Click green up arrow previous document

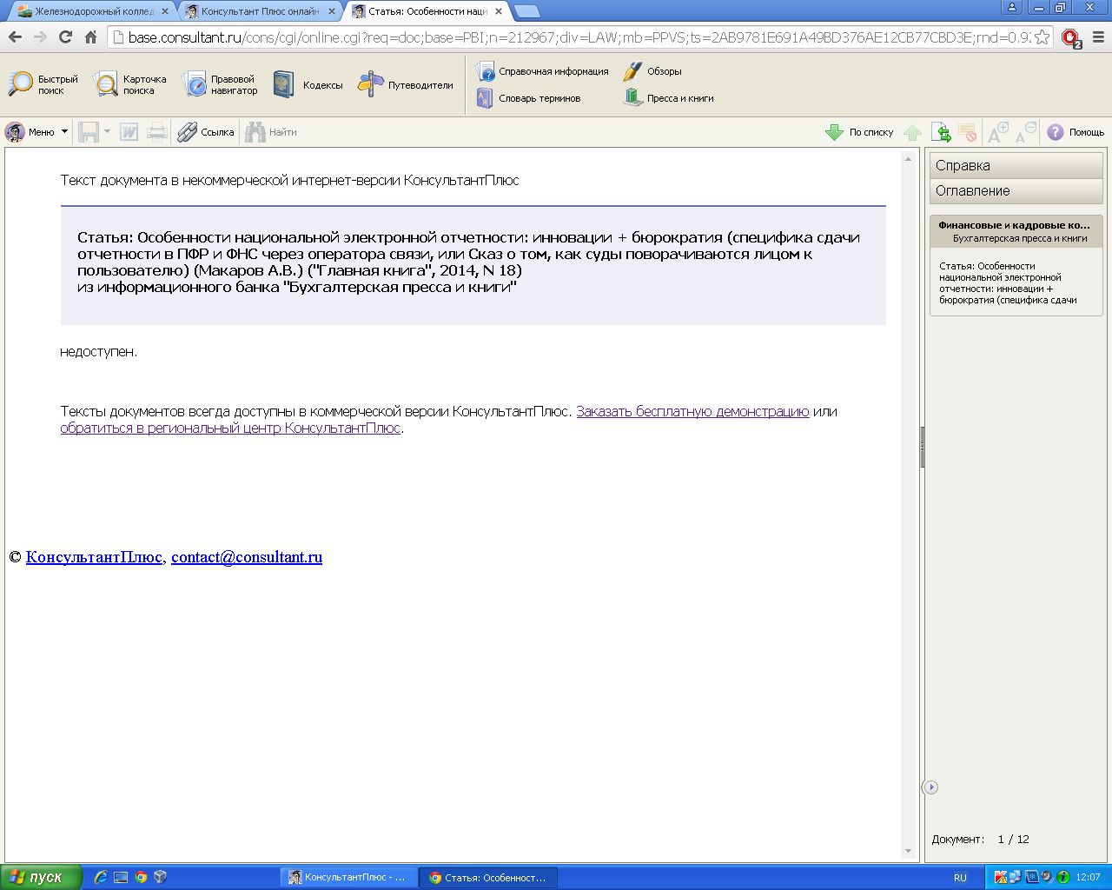[x=912, y=132]
